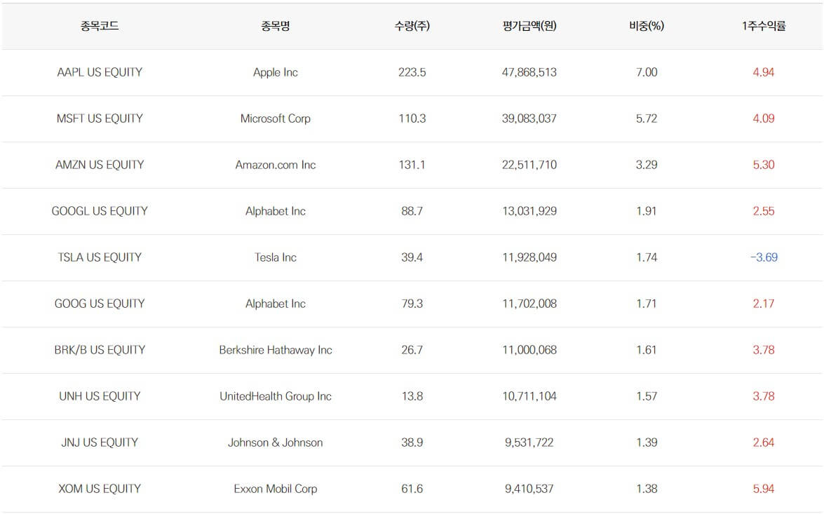Select the MSFT US EQUITY code cell
The image size is (824, 514).
pyautogui.click(x=100, y=119)
